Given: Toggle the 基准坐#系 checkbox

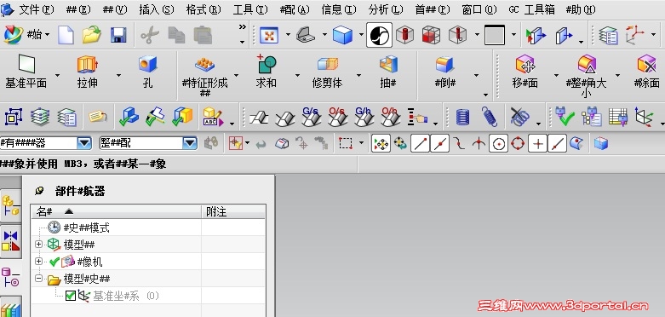Looking at the screenshot, I should tap(71, 296).
